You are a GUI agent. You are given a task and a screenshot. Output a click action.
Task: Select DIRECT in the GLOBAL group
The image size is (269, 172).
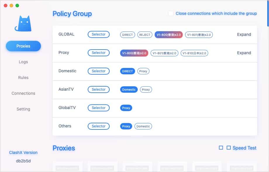point(127,35)
